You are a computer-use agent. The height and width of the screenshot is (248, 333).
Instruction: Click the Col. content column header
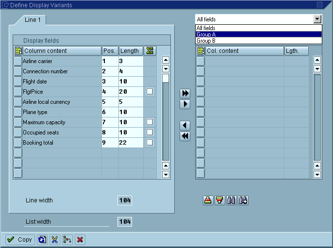pyautogui.click(x=244, y=51)
